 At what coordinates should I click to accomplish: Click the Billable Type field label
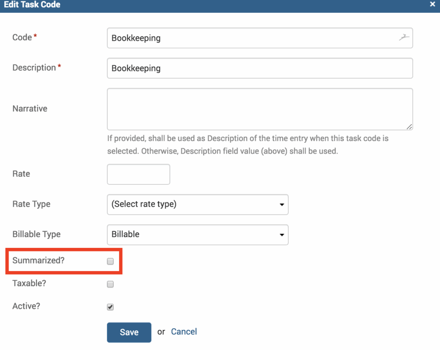[37, 234]
